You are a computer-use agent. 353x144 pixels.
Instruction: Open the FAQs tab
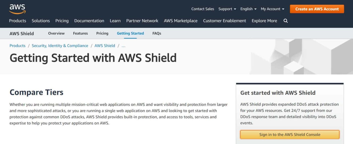click(x=157, y=33)
